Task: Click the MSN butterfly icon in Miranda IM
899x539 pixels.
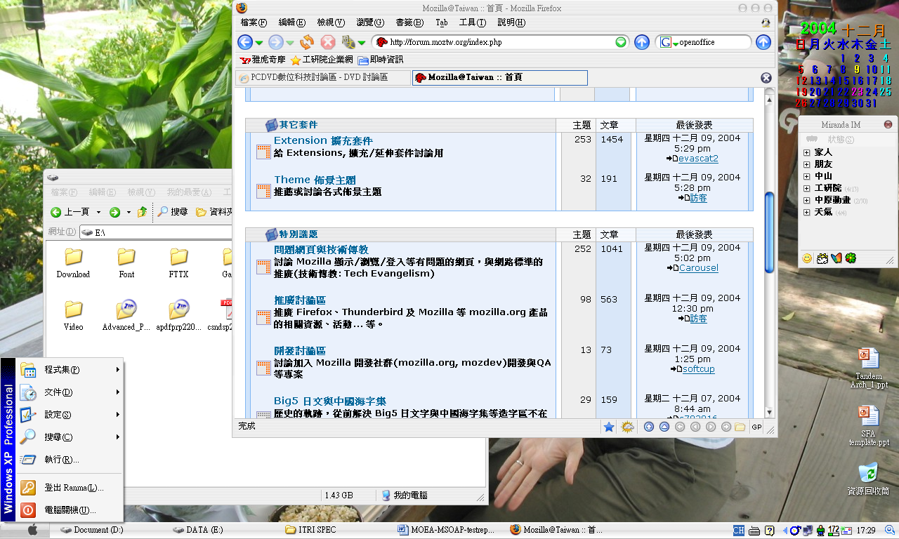Action: pyautogui.click(x=836, y=258)
